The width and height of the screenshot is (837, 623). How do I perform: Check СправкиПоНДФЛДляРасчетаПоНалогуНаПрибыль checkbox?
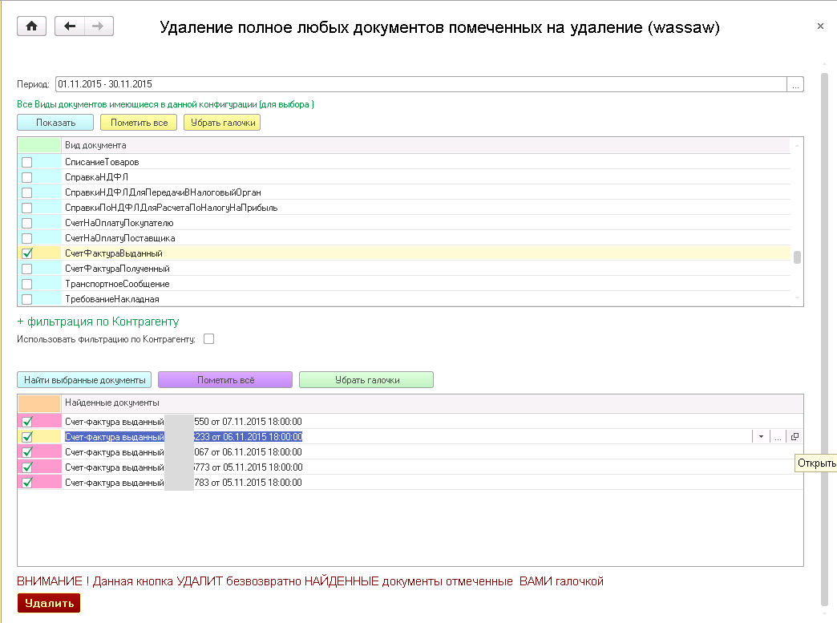pos(26,208)
